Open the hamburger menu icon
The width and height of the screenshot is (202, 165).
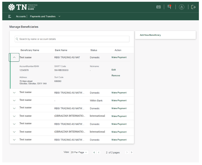click(10, 16)
